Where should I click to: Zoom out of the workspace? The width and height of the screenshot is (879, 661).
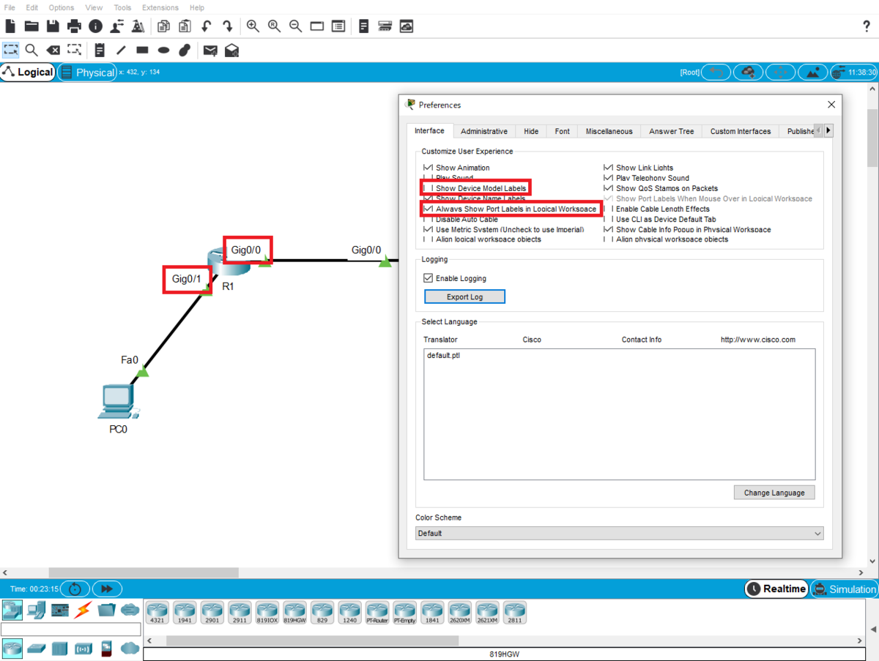pyautogui.click(x=295, y=26)
